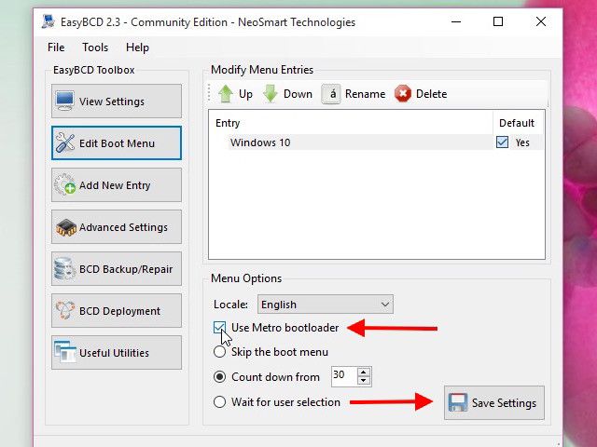Select Skip the boot menu option
Image resolution: width=597 pixels, height=447 pixels.
[220, 352]
